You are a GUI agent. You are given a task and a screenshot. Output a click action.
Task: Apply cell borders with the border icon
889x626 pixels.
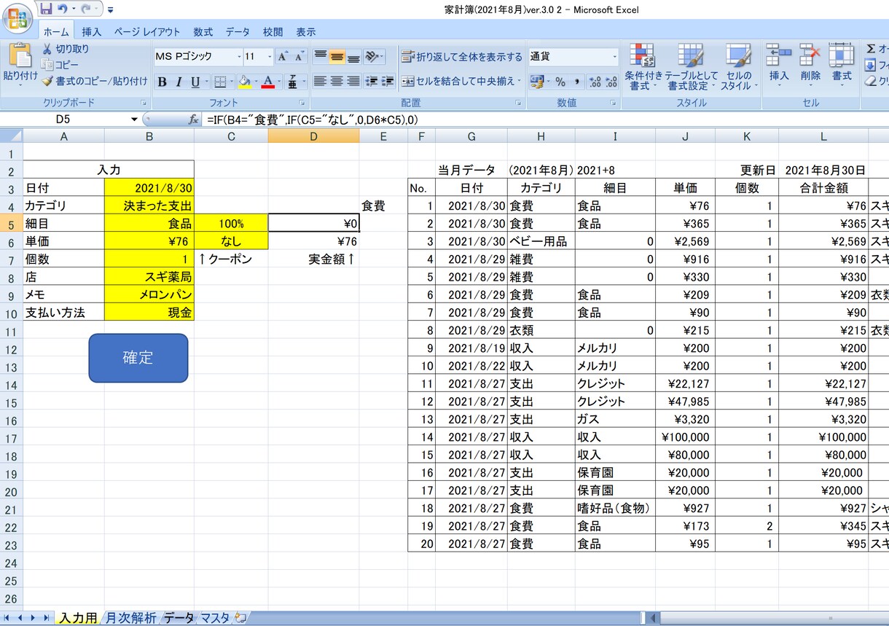coord(219,82)
